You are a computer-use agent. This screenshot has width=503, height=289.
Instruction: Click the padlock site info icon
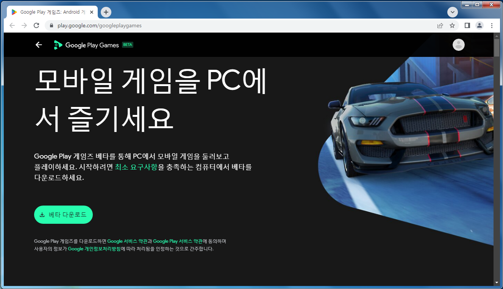pos(52,25)
